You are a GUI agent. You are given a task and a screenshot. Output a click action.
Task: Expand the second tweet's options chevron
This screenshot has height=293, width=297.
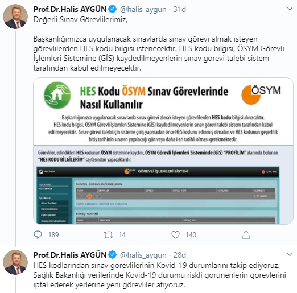click(x=290, y=254)
